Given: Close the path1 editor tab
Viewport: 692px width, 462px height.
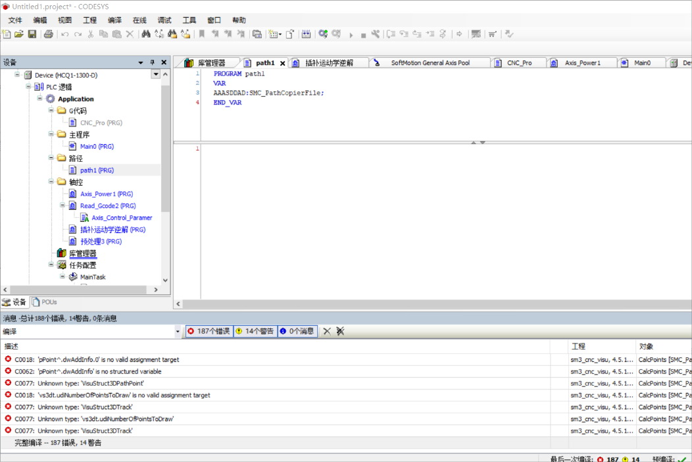Looking at the screenshot, I should (x=283, y=63).
